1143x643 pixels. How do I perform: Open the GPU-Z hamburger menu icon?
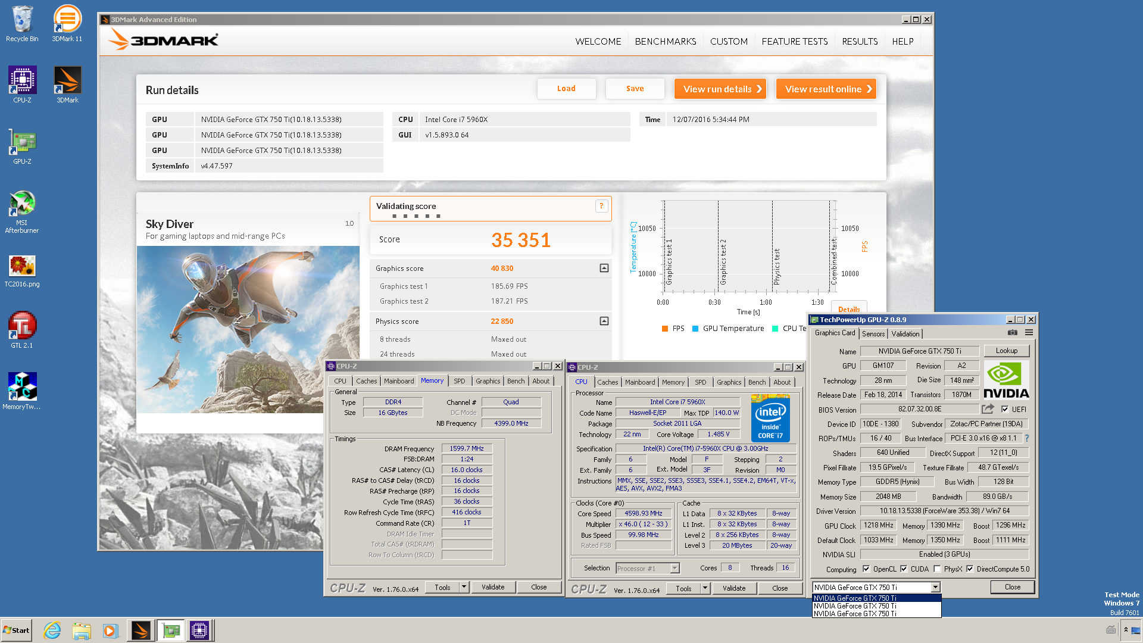click(x=1029, y=333)
